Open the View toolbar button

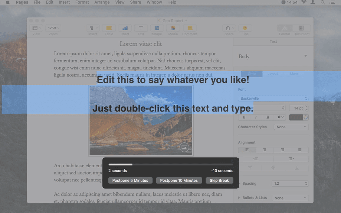pyautogui.click(x=36, y=28)
